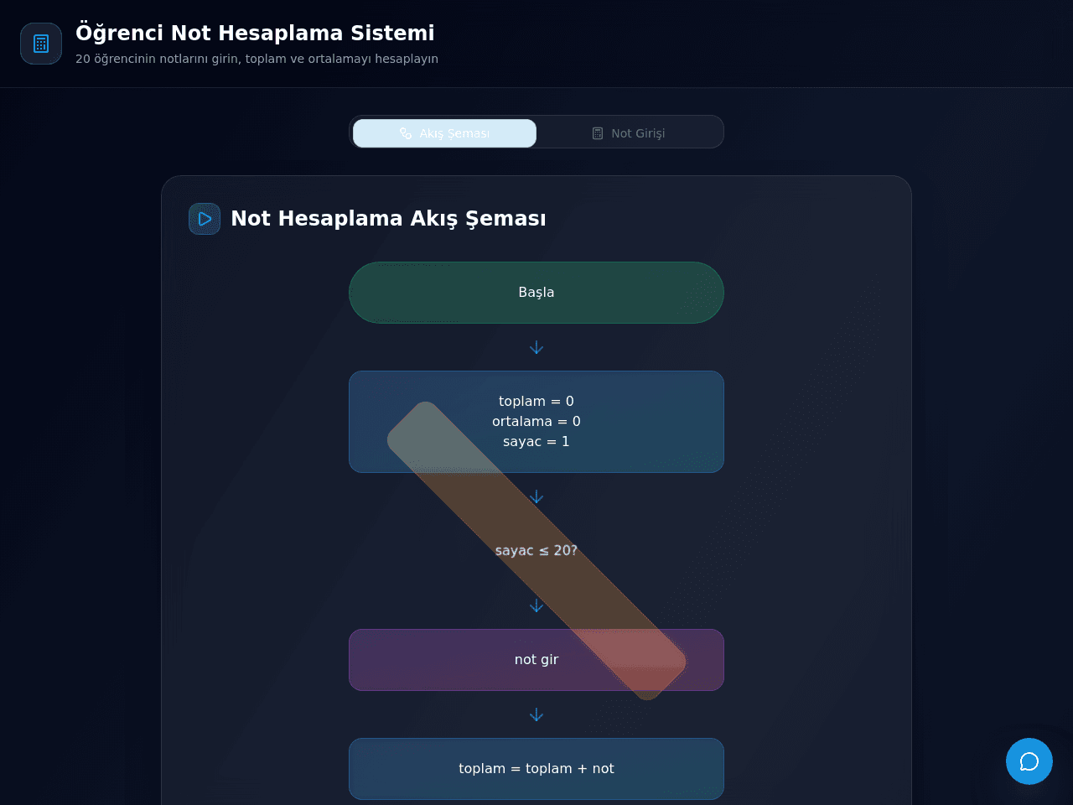This screenshot has width=1073, height=805.
Task: Click the calculator icon in Not Girişi tab
Action: 598,133
